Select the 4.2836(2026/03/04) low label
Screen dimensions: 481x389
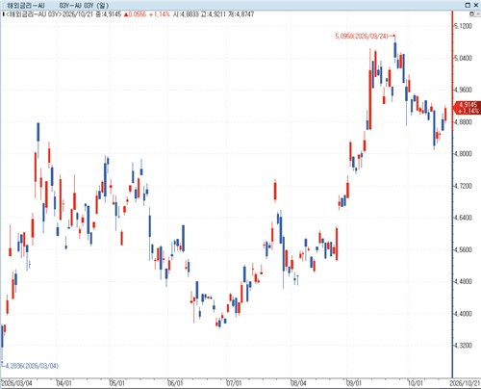(x=32, y=366)
